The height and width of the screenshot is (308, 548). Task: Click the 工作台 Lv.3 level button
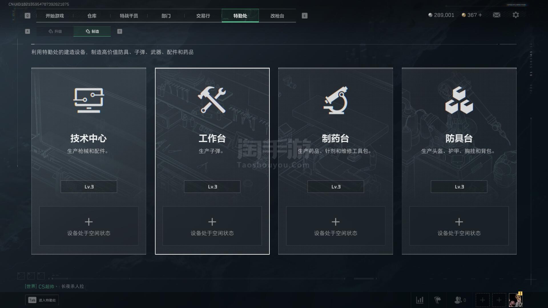[x=212, y=187]
